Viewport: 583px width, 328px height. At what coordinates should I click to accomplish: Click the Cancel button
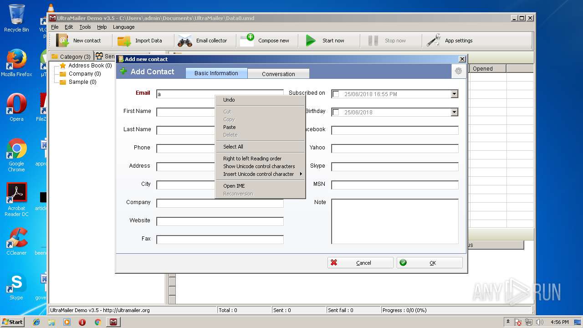click(360, 263)
